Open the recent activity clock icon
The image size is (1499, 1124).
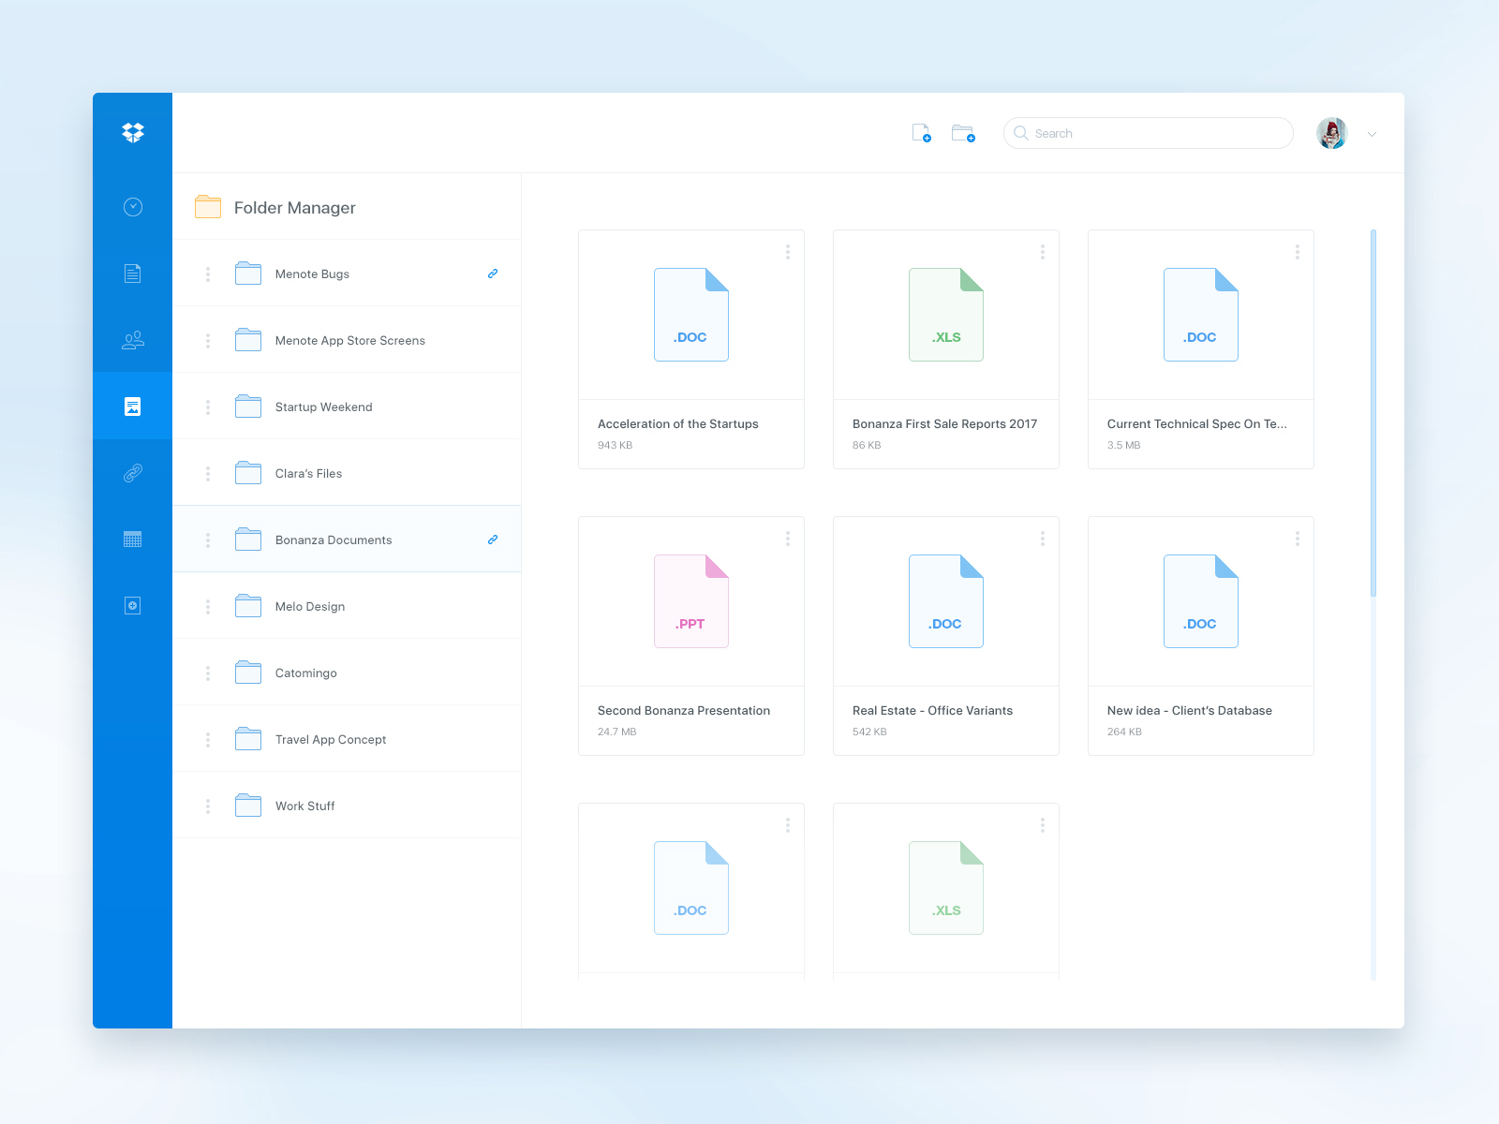pyautogui.click(x=133, y=207)
